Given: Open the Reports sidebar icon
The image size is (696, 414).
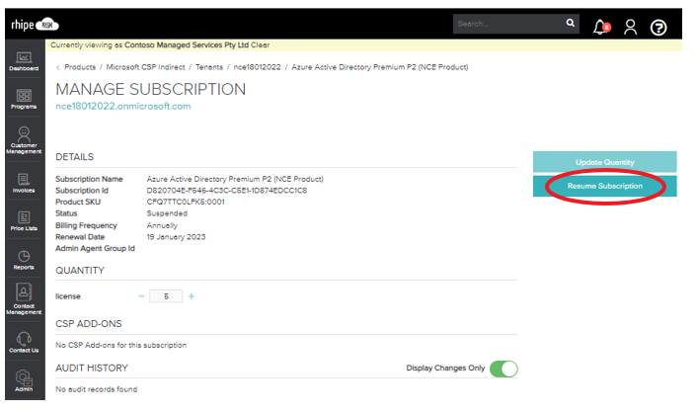Looking at the screenshot, I should tap(24, 260).
